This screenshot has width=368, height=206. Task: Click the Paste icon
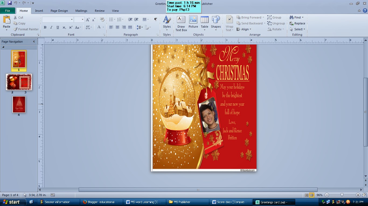coord(6,20)
